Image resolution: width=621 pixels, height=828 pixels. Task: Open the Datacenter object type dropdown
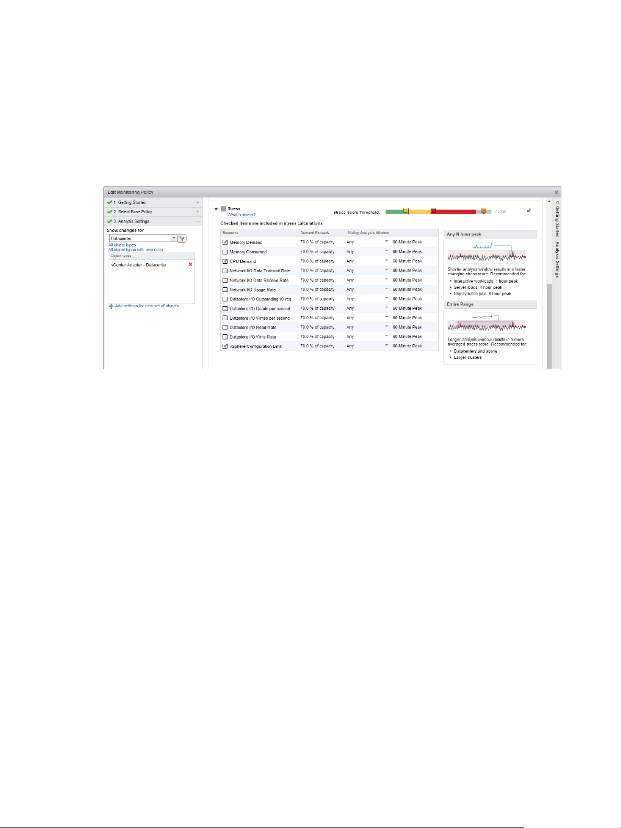point(174,238)
